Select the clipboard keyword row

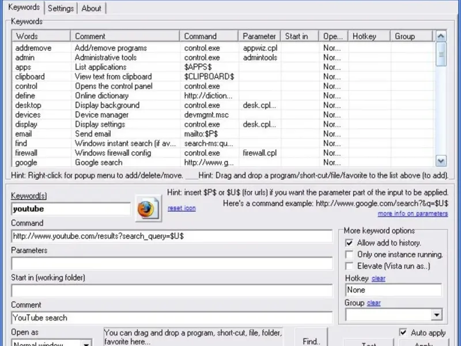223,77
